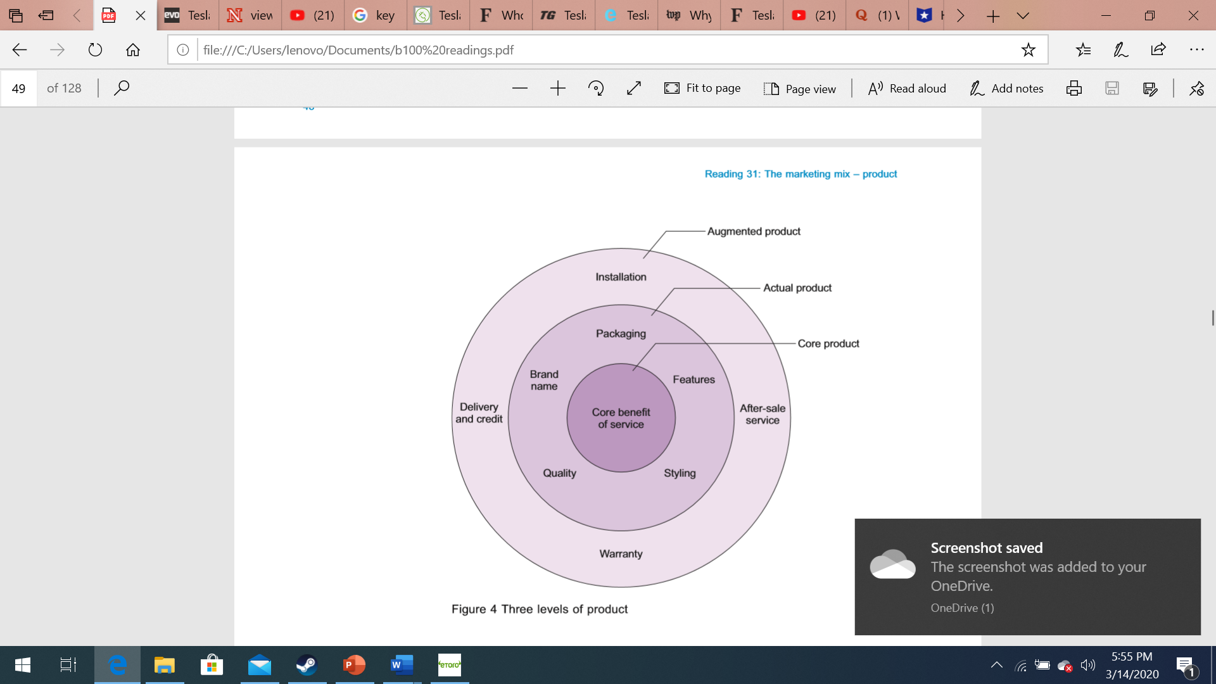Viewport: 1216px width, 684px height.
Task: Click the fit to page icon
Action: 671,87
